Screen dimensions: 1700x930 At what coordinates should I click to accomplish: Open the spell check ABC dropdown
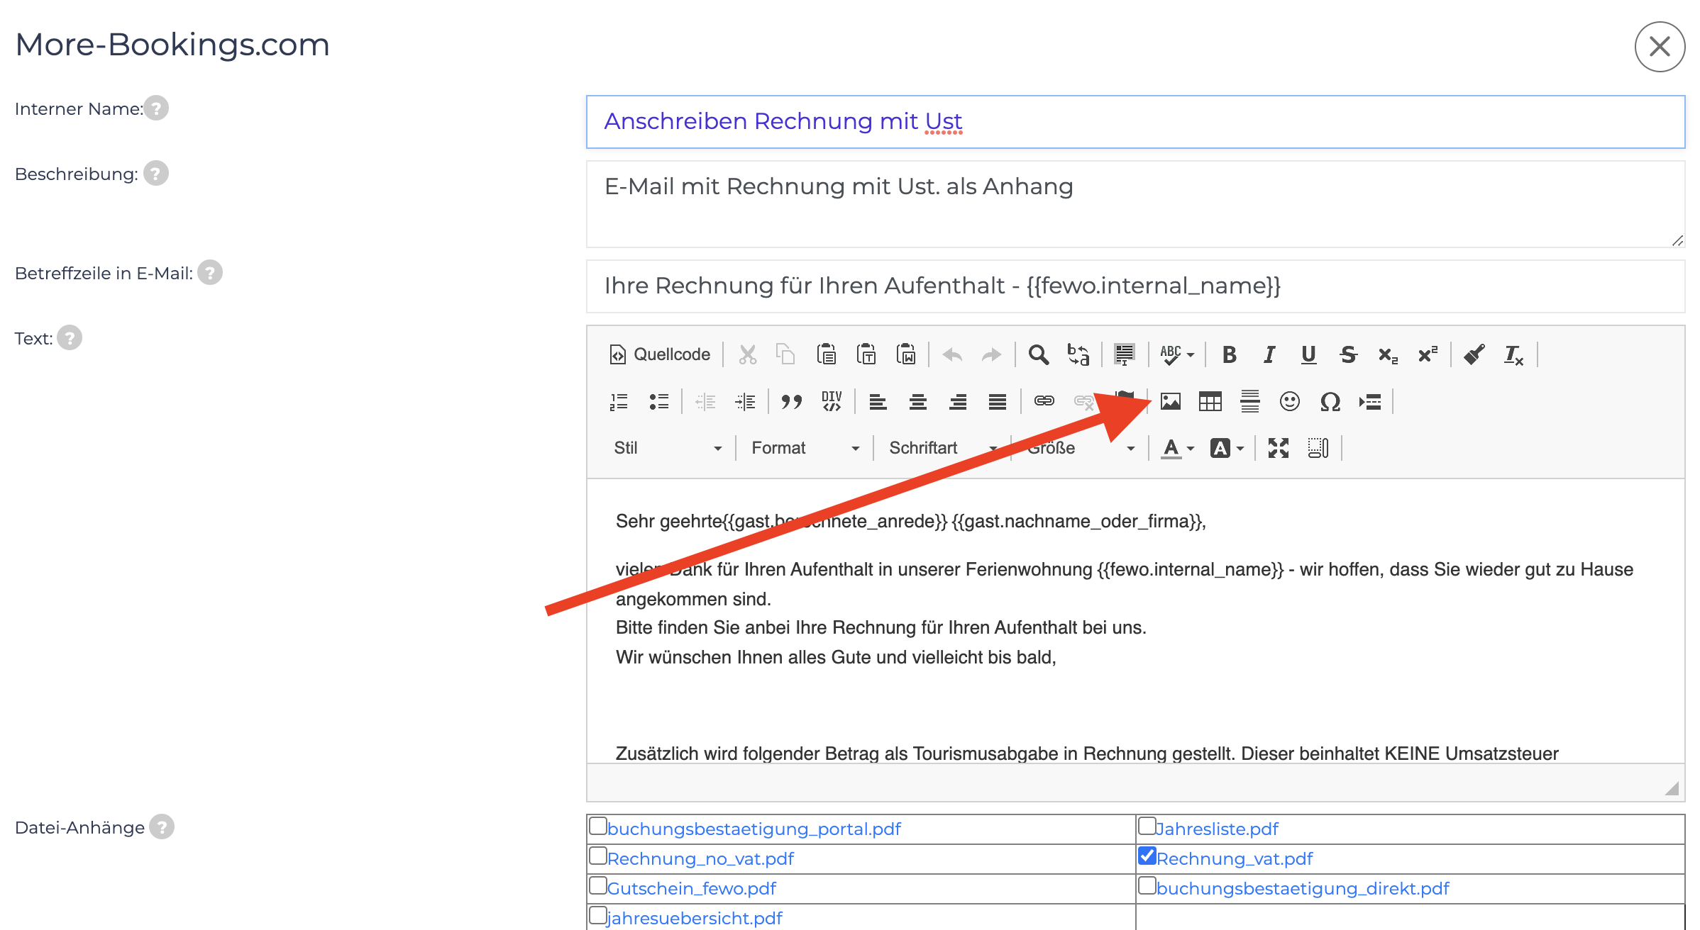1177,354
